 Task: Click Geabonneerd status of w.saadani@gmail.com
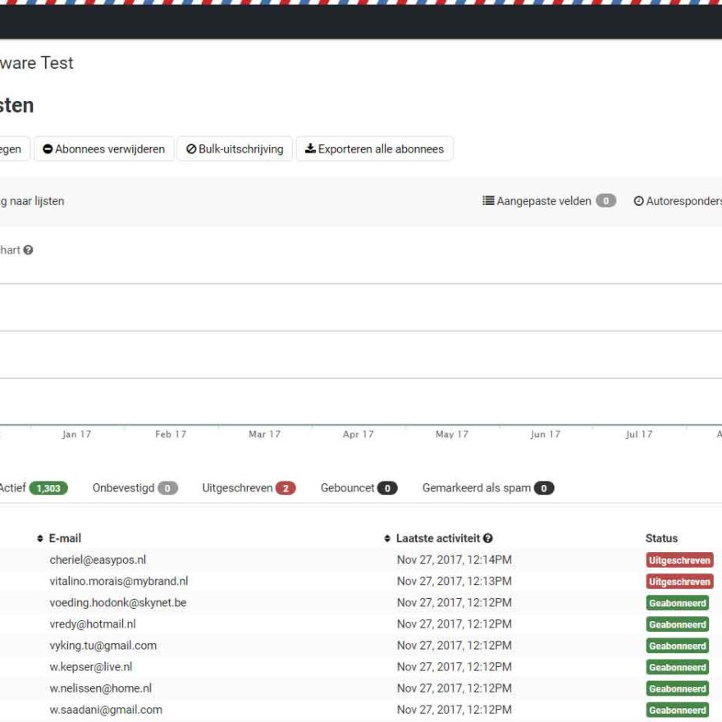click(678, 710)
